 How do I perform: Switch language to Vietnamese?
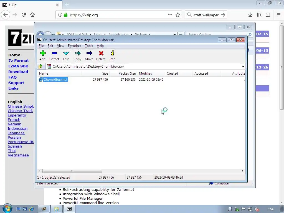click(x=18, y=155)
